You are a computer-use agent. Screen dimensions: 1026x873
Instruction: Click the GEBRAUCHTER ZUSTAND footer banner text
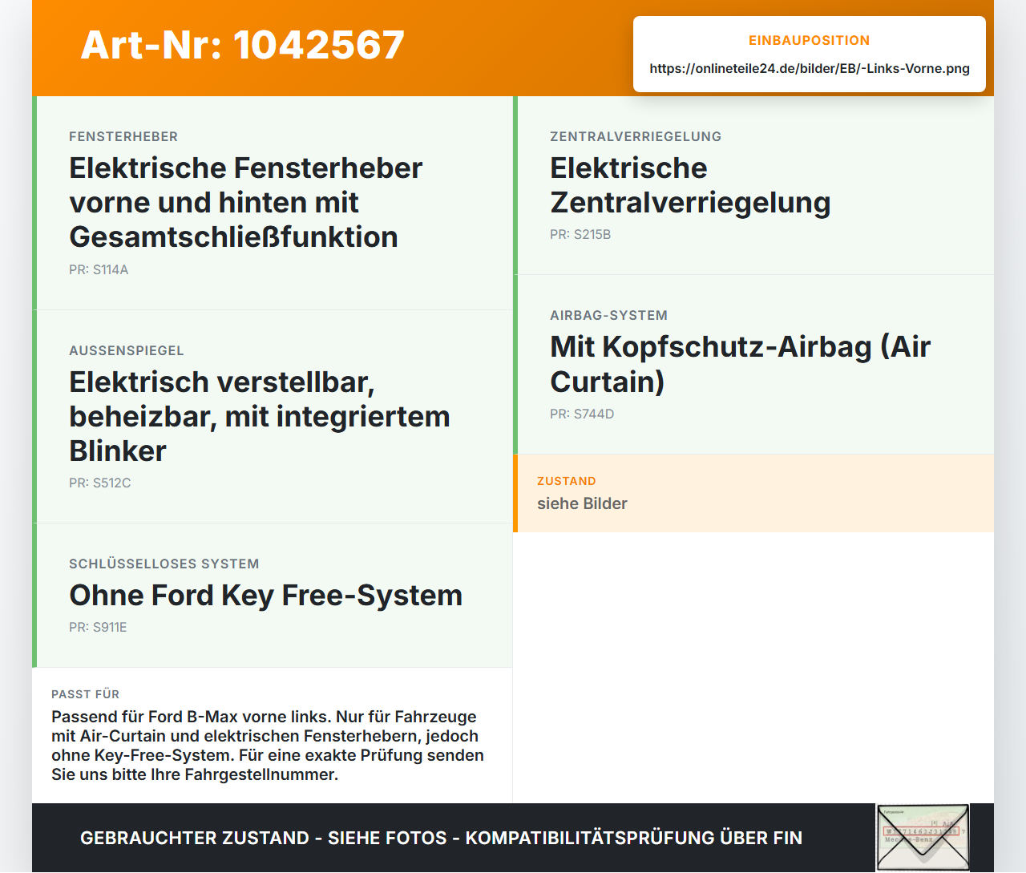coord(441,838)
